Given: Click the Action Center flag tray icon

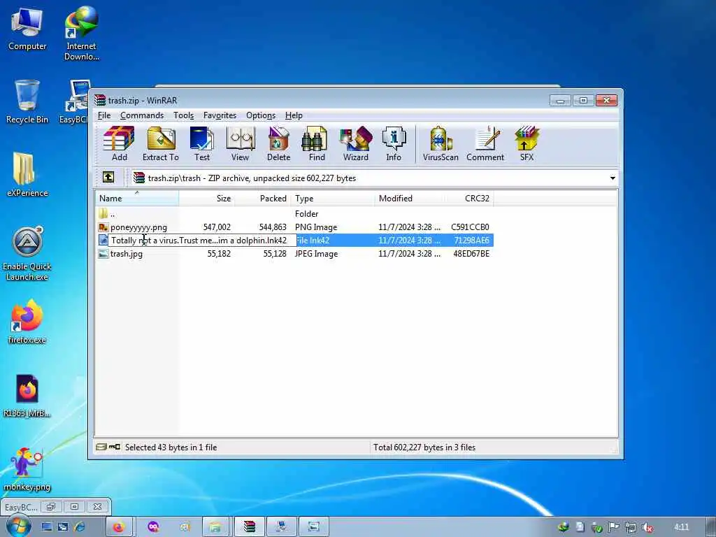Looking at the screenshot, I should click(613, 527).
